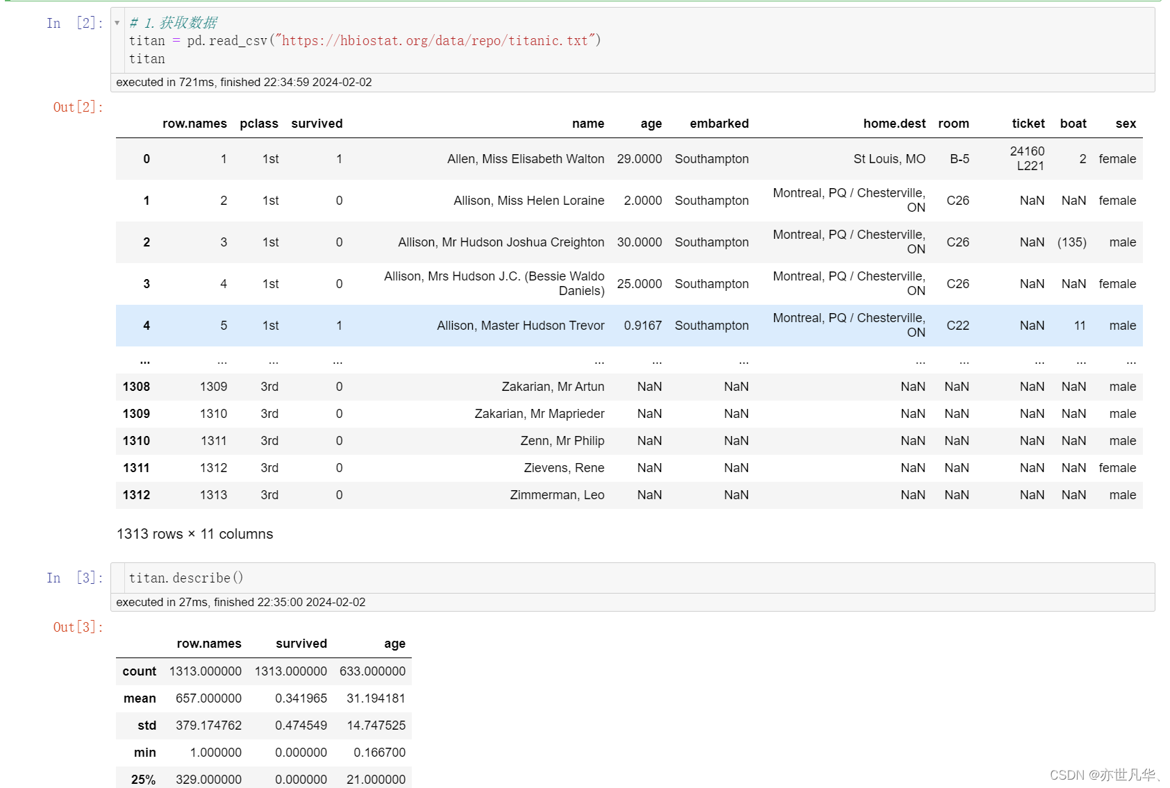Click the mean survived value 0.341965
Image resolution: width=1170 pixels, height=788 pixels.
coord(301,698)
